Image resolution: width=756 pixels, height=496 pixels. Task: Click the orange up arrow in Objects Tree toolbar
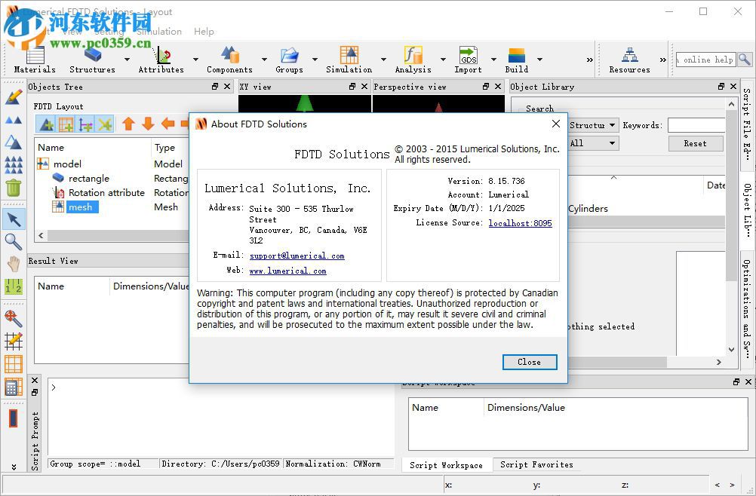[129, 124]
